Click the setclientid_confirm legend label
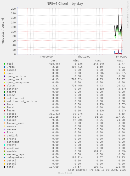Viewport: 130px width, 176px height. click(22, 101)
